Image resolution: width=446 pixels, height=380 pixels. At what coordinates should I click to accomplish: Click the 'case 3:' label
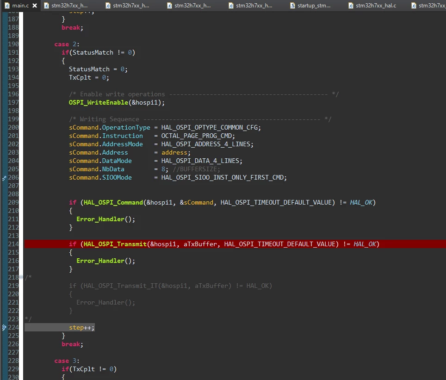click(67, 361)
